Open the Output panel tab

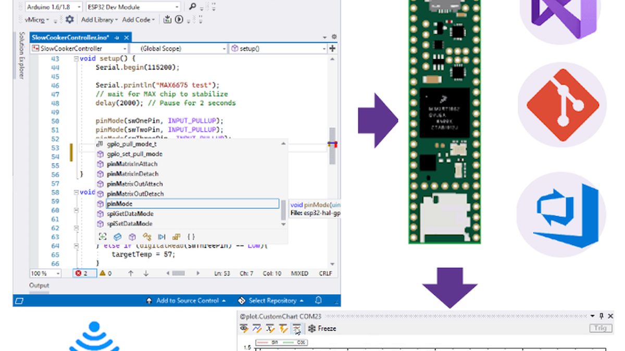point(39,285)
